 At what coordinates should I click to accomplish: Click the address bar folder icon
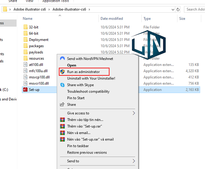5,9
